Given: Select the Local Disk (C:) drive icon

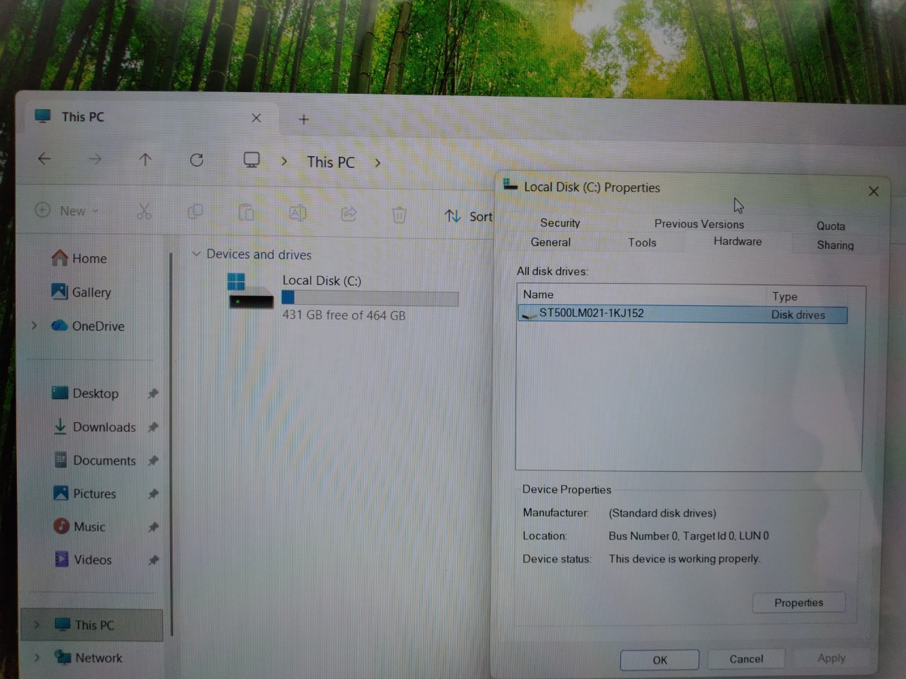Looking at the screenshot, I should pyautogui.click(x=250, y=291).
